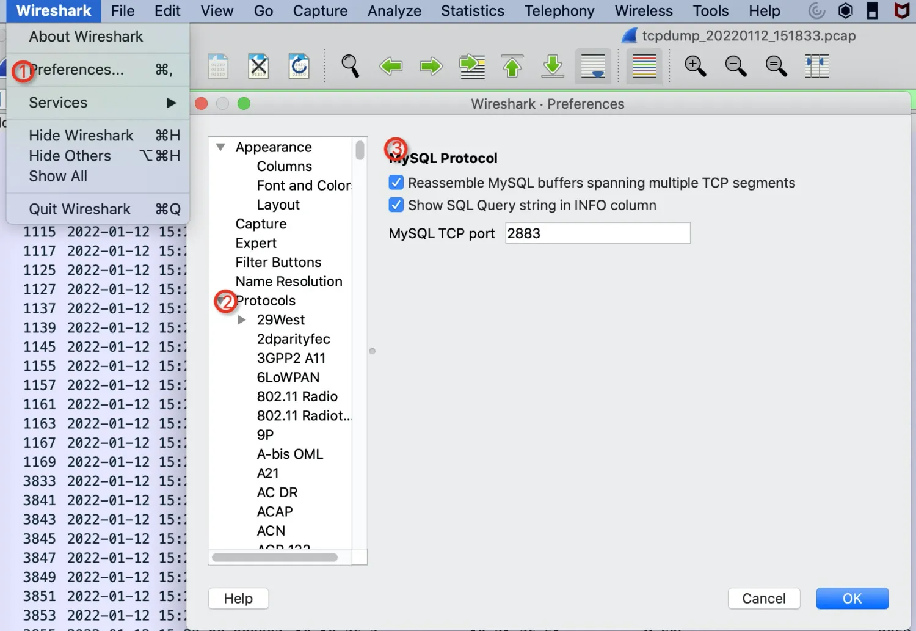Viewport: 916px width, 631px height.
Task: Click the horizontal scrollbar in preferences tree
Action: coord(275,557)
